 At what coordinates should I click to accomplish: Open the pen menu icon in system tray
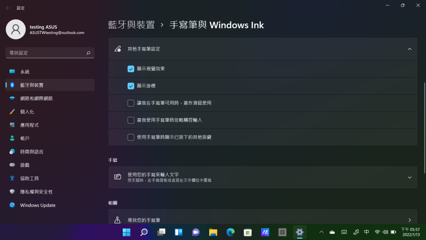(356, 232)
